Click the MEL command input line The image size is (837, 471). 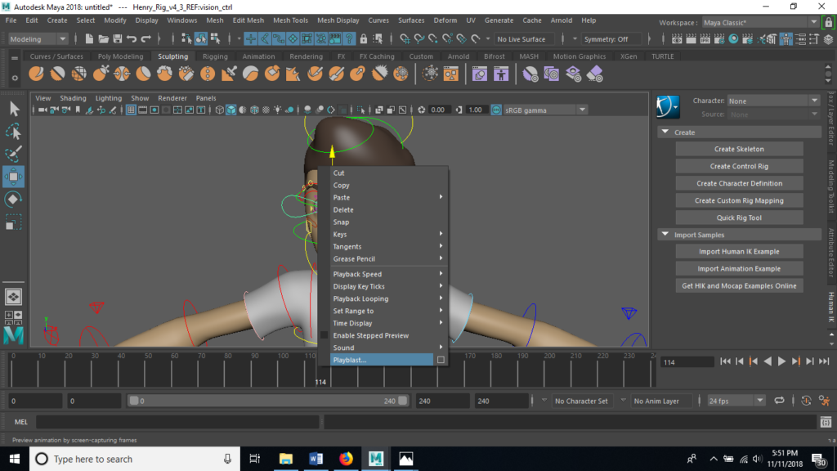(x=177, y=422)
